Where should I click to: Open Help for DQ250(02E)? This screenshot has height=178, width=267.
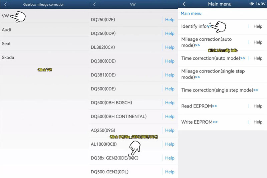coord(170,20)
